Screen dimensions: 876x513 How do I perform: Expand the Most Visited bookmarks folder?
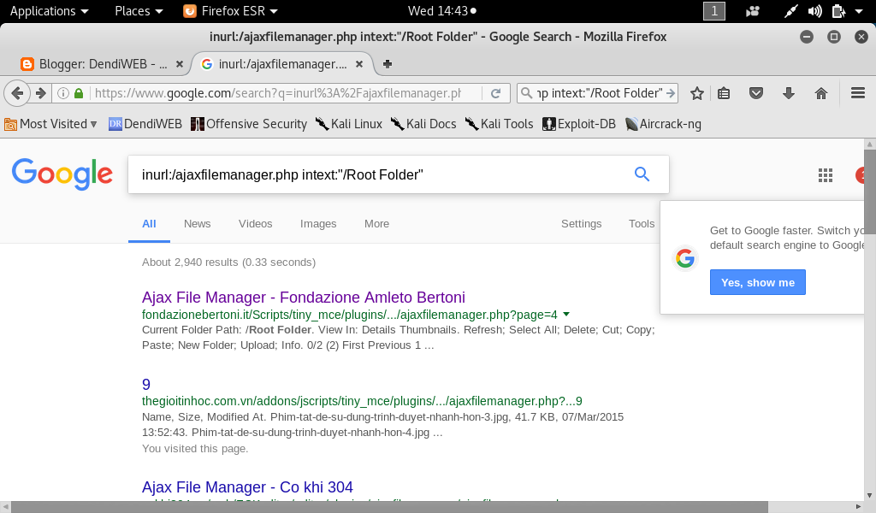click(x=50, y=124)
